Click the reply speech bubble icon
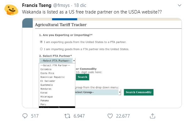186x123 pixels. point(25,116)
